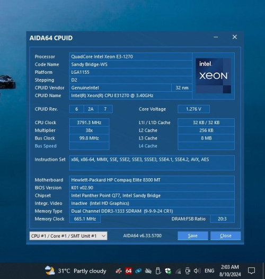Open the Wi-Fi network tray icon
Viewport: 265px width, 279px height.
pyautogui.click(x=178, y=271)
